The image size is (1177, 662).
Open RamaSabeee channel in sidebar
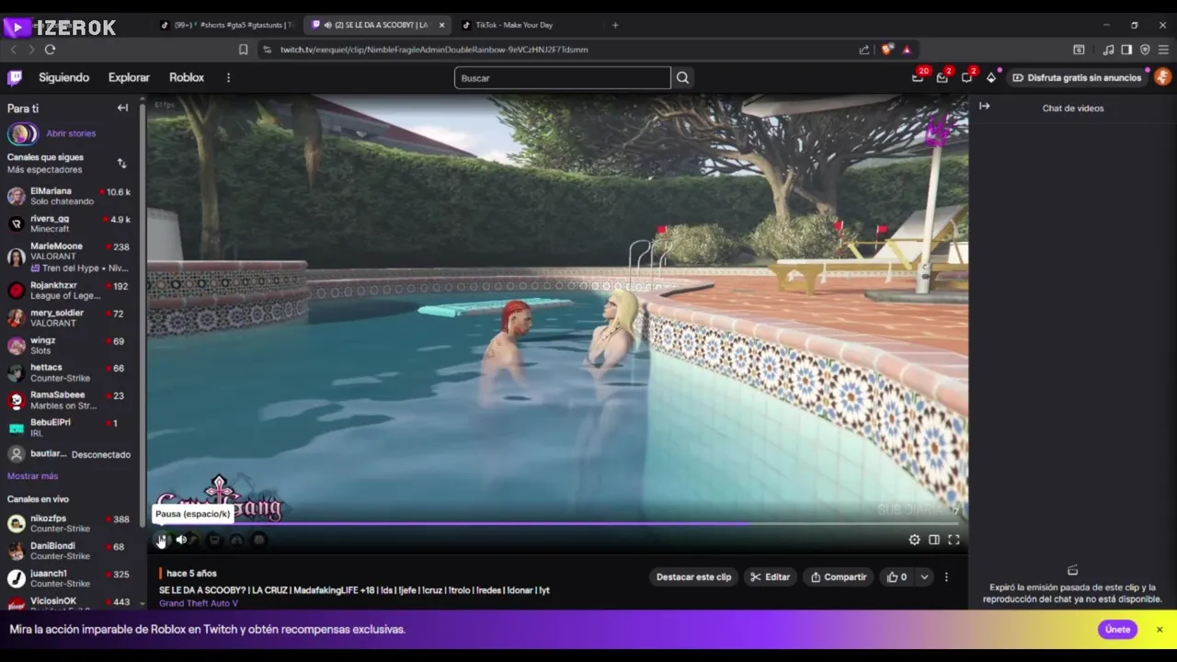point(70,401)
